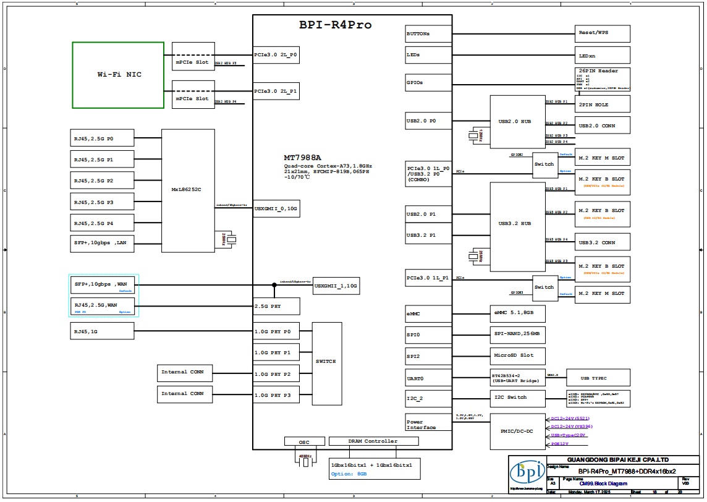This screenshot has height=502, width=707.
Task: Click the blue Option: 8GB text
Action: coord(349,474)
